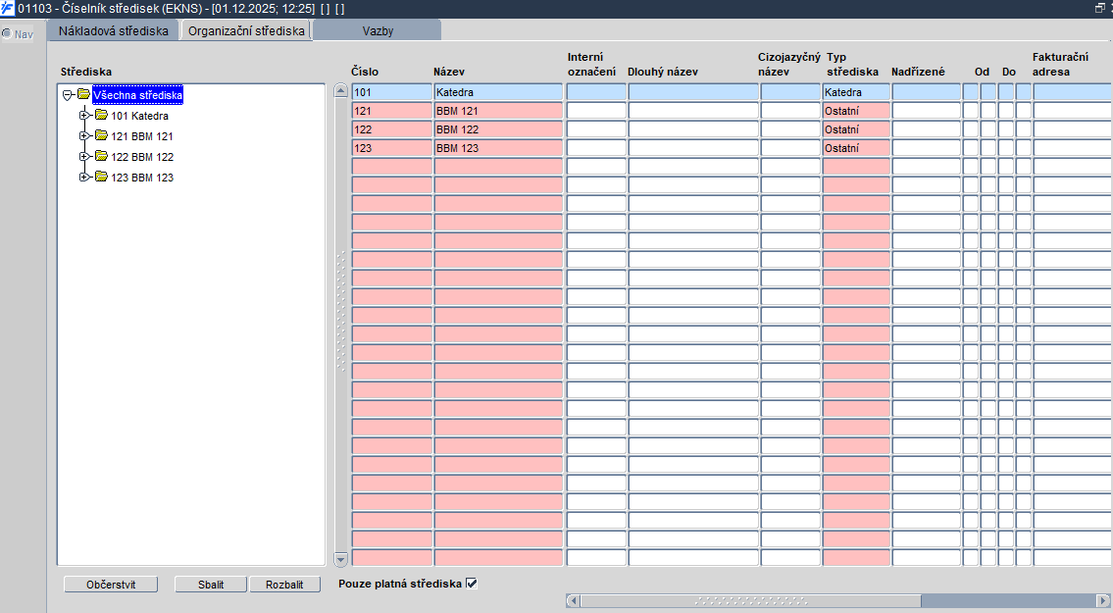1113x613 pixels.
Task: Click the Typ střediska cell Katedra
Action: (x=856, y=91)
